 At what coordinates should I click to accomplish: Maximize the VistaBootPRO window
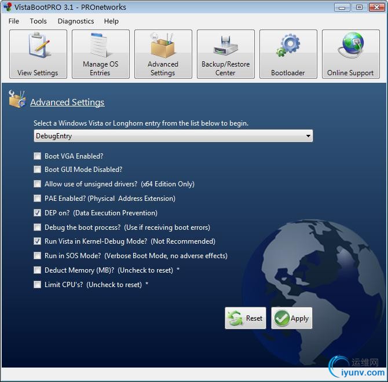[359, 8]
